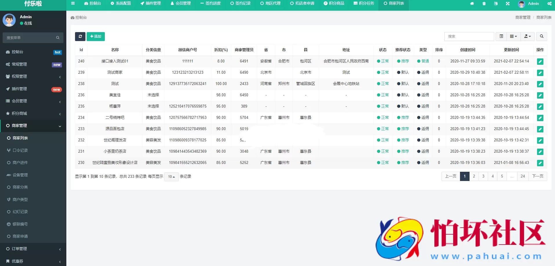Toggle recommend state for 二号烧烤吧
555x266 pixels.
pos(403,118)
